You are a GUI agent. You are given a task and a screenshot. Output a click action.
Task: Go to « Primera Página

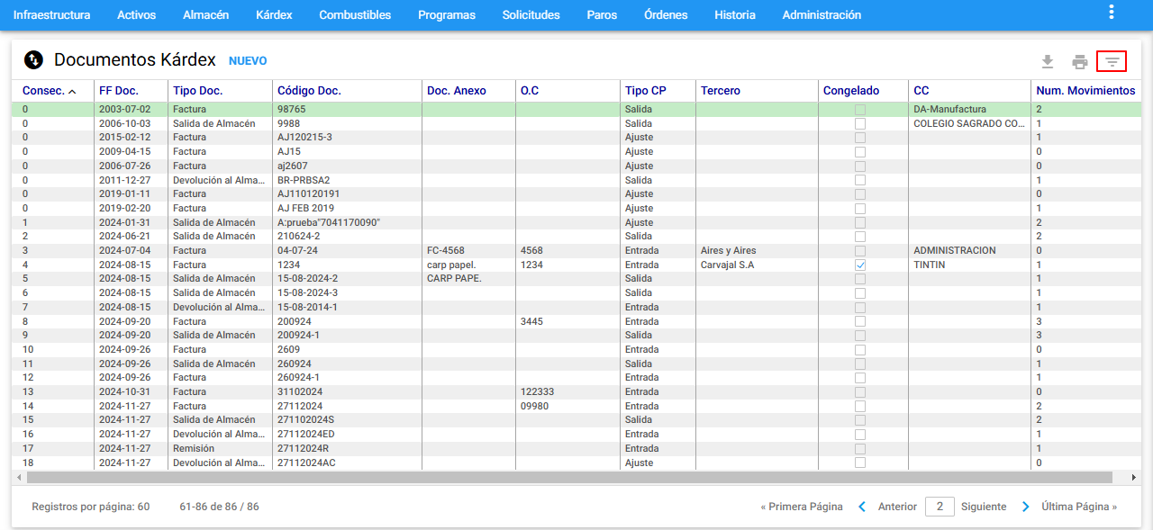(802, 507)
